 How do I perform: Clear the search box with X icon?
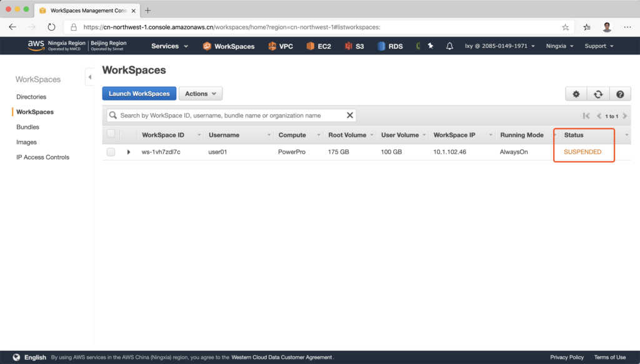coord(350,116)
